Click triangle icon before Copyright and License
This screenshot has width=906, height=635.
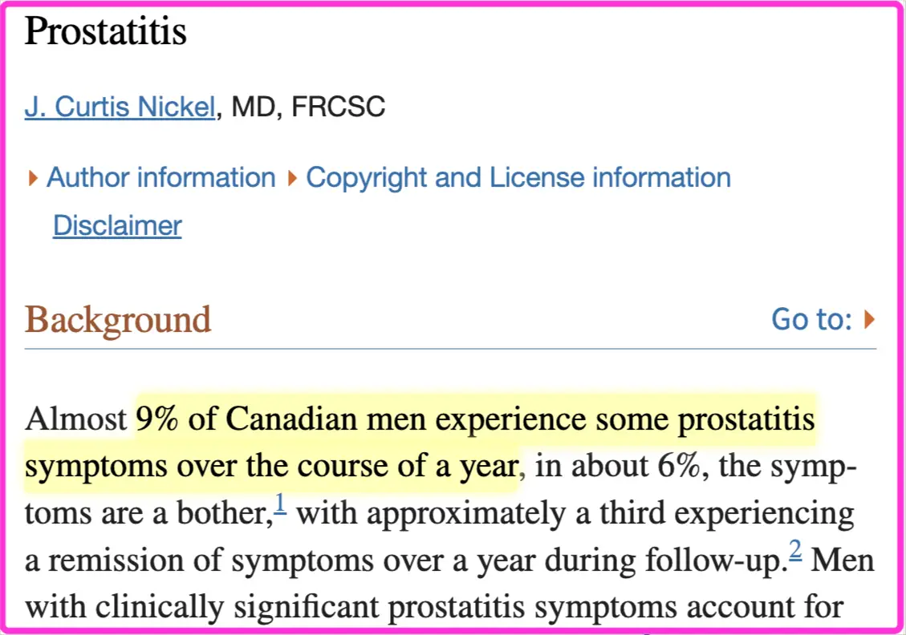click(x=292, y=178)
